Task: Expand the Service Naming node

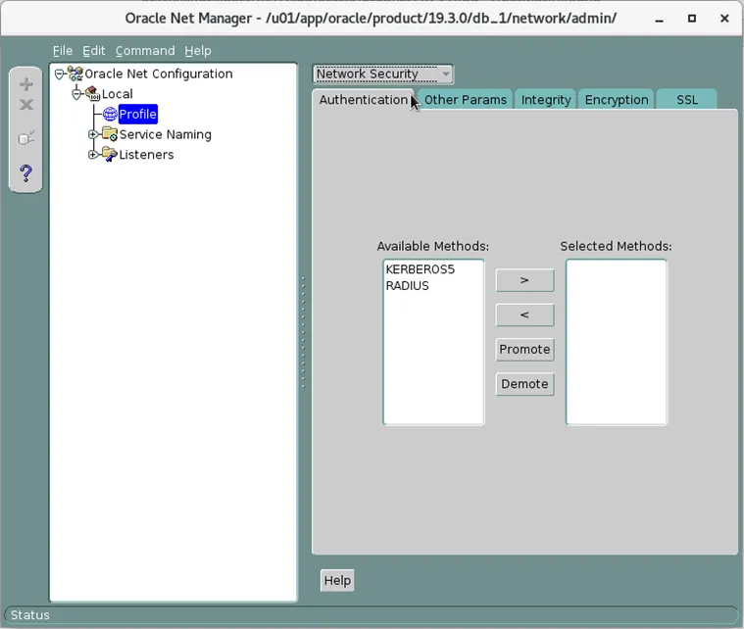Action: click(93, 134)
